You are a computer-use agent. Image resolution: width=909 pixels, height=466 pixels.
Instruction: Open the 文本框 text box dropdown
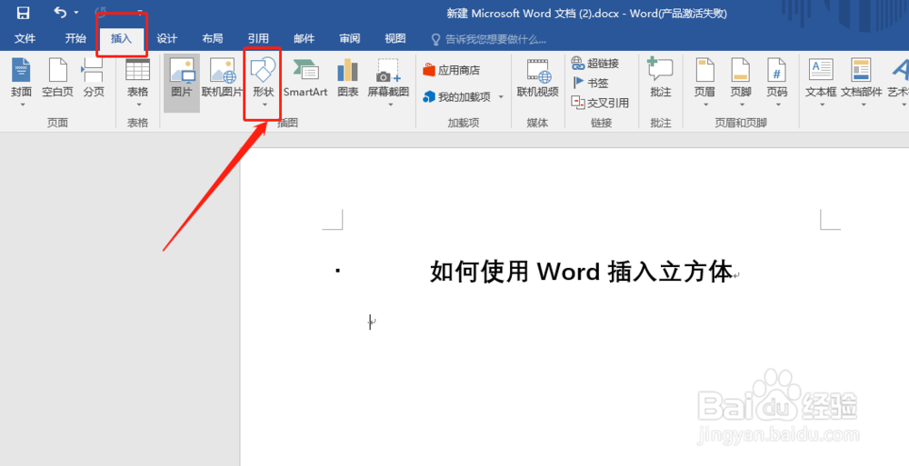point(821,82)
